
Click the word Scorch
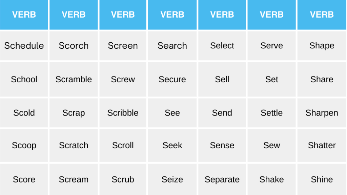click(74, 46)
